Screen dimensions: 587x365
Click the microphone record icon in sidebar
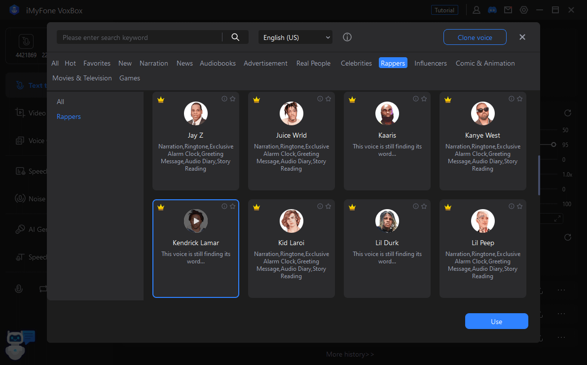click(19, 289)
